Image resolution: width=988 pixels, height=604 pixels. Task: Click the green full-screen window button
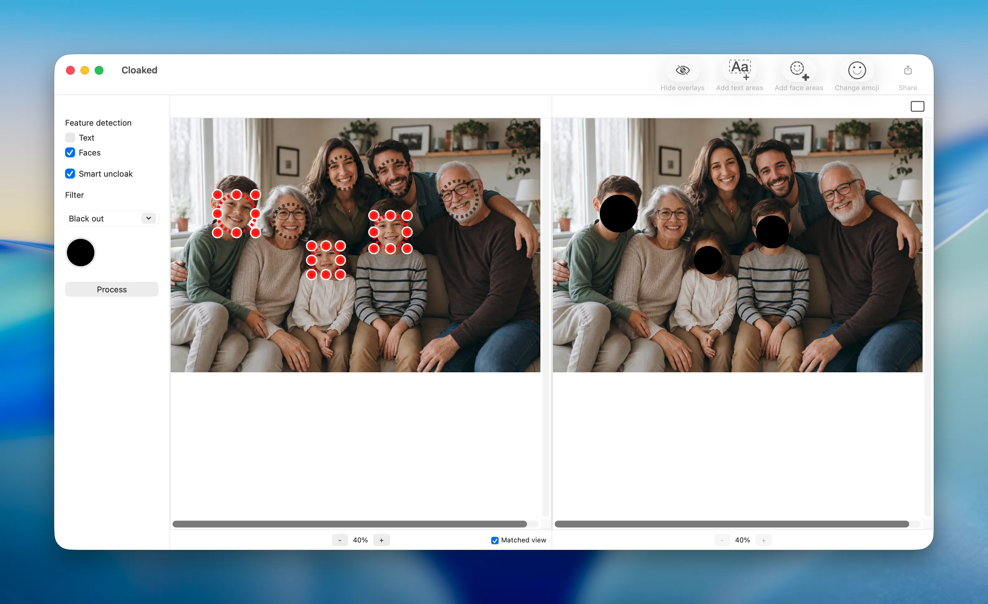(99, 71)
